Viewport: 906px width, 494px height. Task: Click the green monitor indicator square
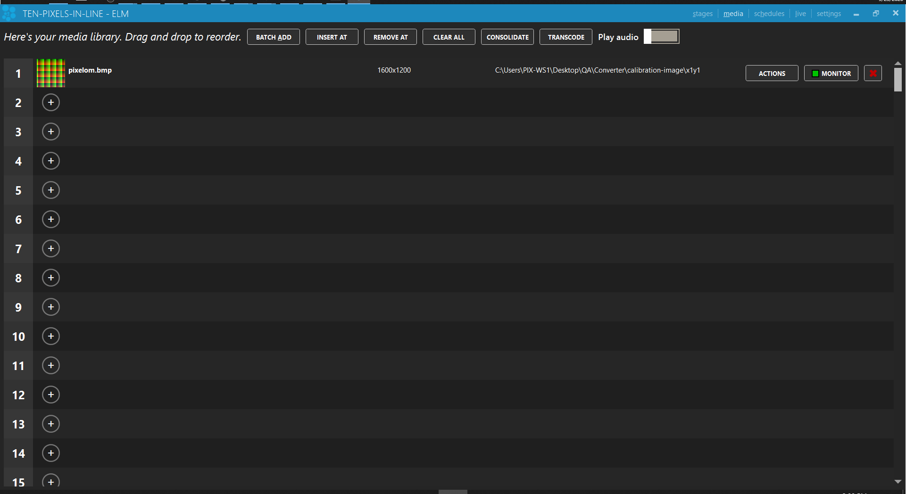pos(815,73)
